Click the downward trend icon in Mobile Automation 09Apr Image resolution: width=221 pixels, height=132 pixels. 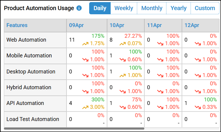(x=86, y=59)
